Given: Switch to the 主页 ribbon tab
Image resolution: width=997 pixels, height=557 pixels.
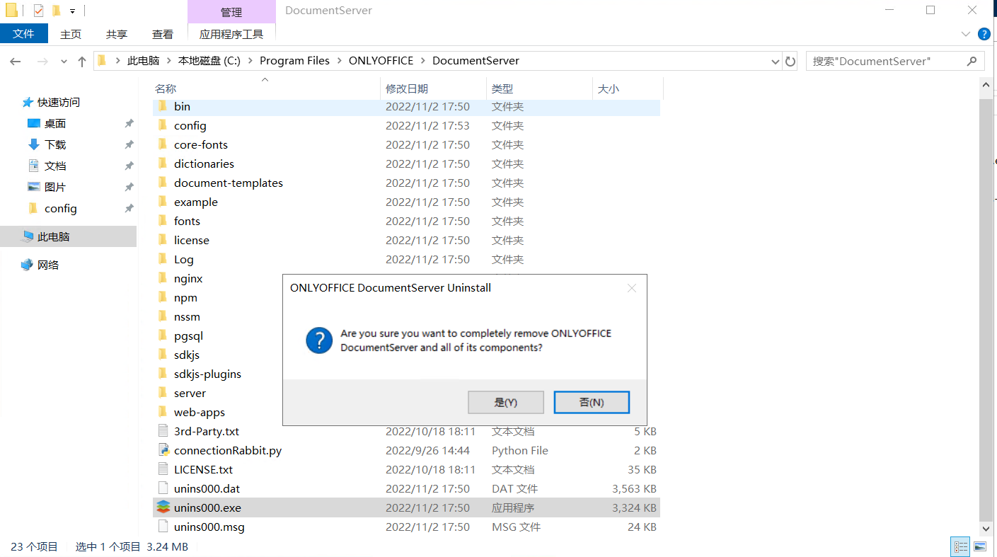Looking at the screenshot, I should coord(71,34).
